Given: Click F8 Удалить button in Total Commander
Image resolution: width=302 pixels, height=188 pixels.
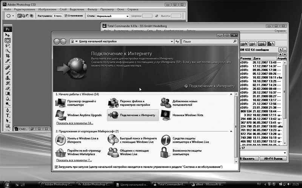Looking at the screenshot, I should click(x=249, y=159).
